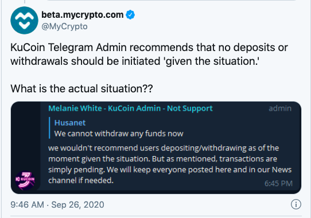The width and height of the screenshot is (311, 218).
Task: Click the 6:45 PM message time
Action: pyautogui.click(x=278, y=184)
